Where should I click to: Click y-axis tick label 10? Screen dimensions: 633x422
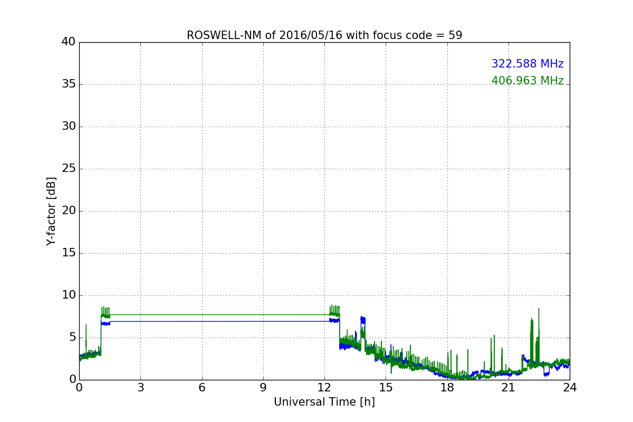(x=69, y=295)
